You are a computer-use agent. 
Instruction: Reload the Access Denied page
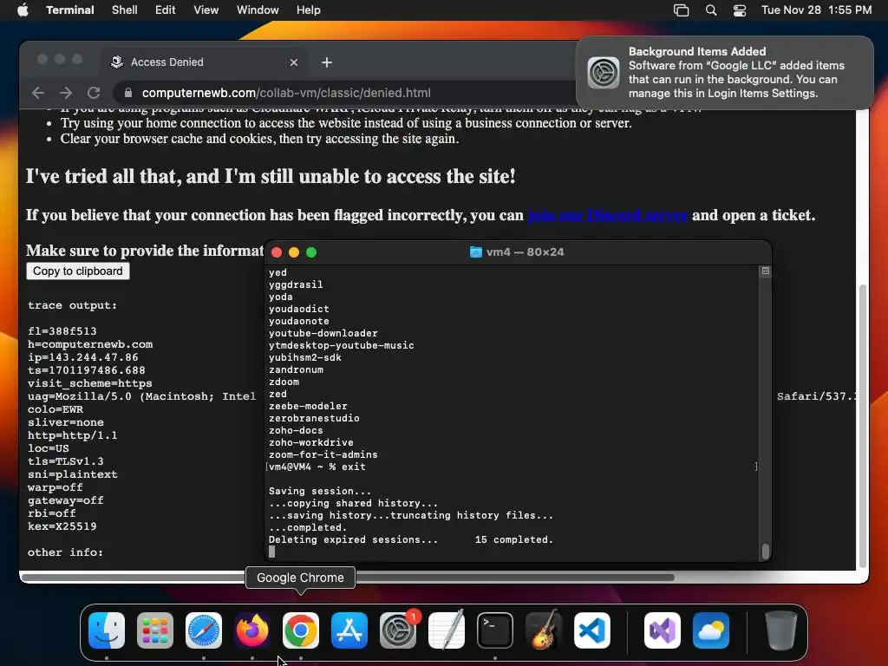point(94,92)
